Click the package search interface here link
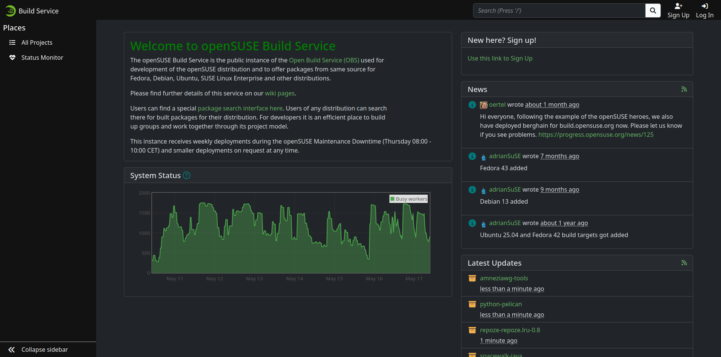The image size is (721, 357). pyautogui.click(x=240, y=108)
